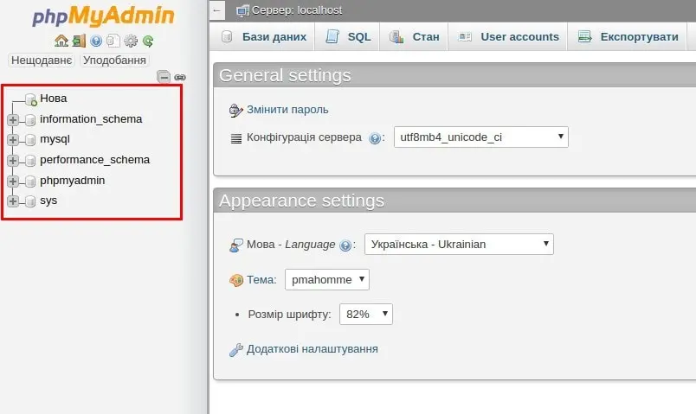
Task: Click the General settings panel header
Action: point(454,75)
